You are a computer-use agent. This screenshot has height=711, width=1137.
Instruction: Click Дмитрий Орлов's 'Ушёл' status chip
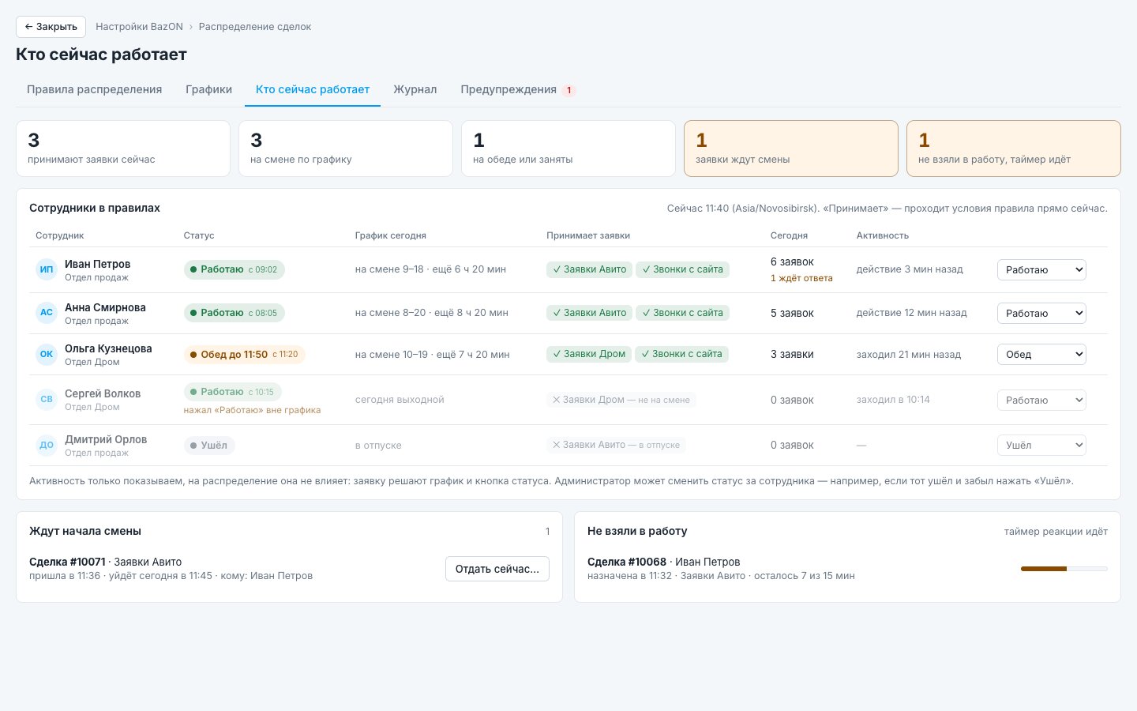point(209,446)
